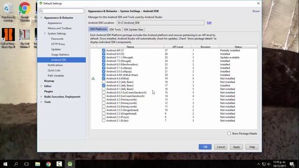The height and width of the screenshot is (168, 299).
Task: Select Path Variables in the settings tree
Action: point(56,76)
